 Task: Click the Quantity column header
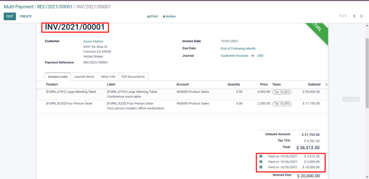pos(234,84)
